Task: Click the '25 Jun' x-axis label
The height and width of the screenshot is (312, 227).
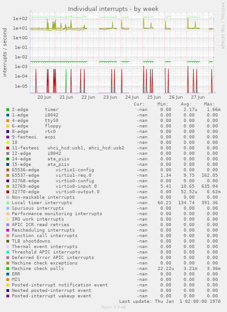Action: (154, 97)
